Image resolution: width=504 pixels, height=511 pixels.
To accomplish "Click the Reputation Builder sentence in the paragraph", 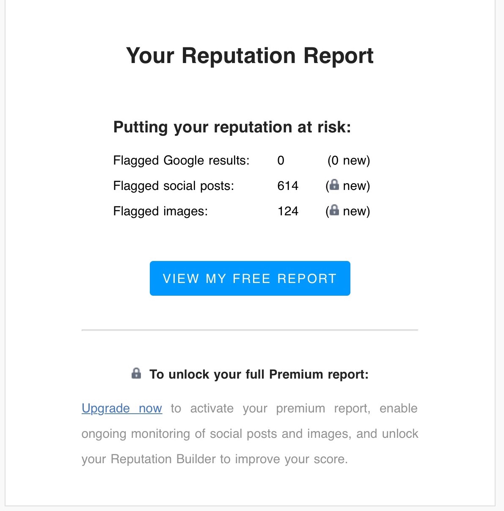I will [215, 459].
